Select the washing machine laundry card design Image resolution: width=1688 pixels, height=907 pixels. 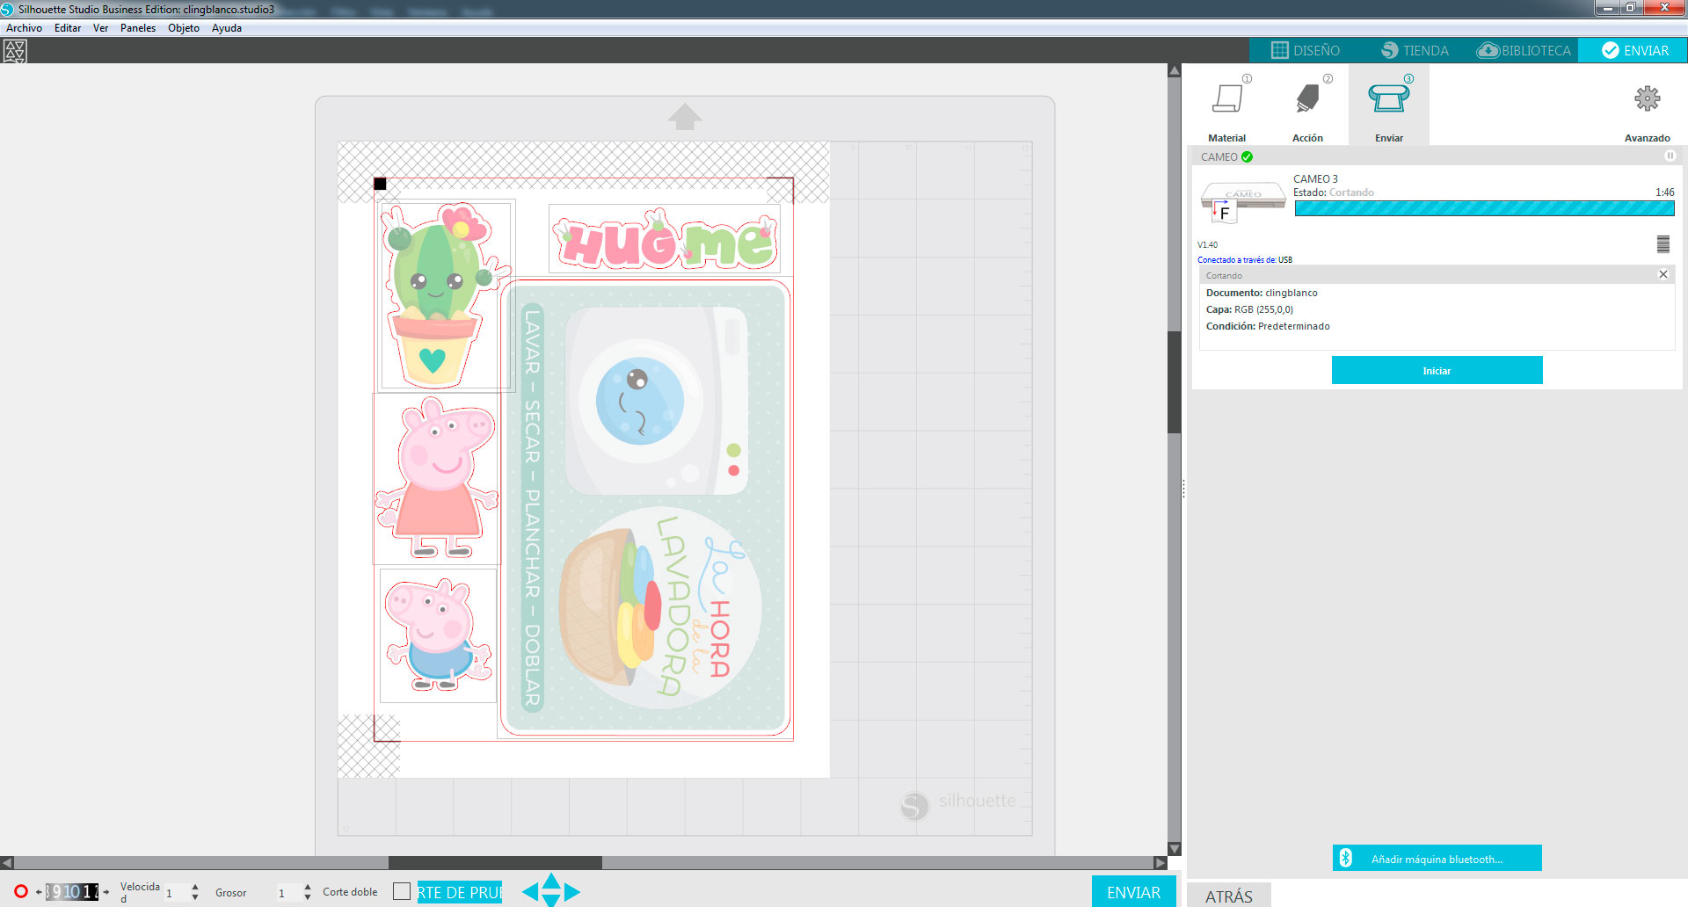coord(645,508)
